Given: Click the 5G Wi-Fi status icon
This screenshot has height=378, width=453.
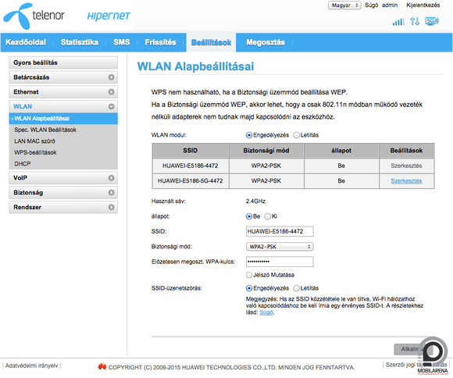Looking at the screenshot, I should [x=432, y=21].
